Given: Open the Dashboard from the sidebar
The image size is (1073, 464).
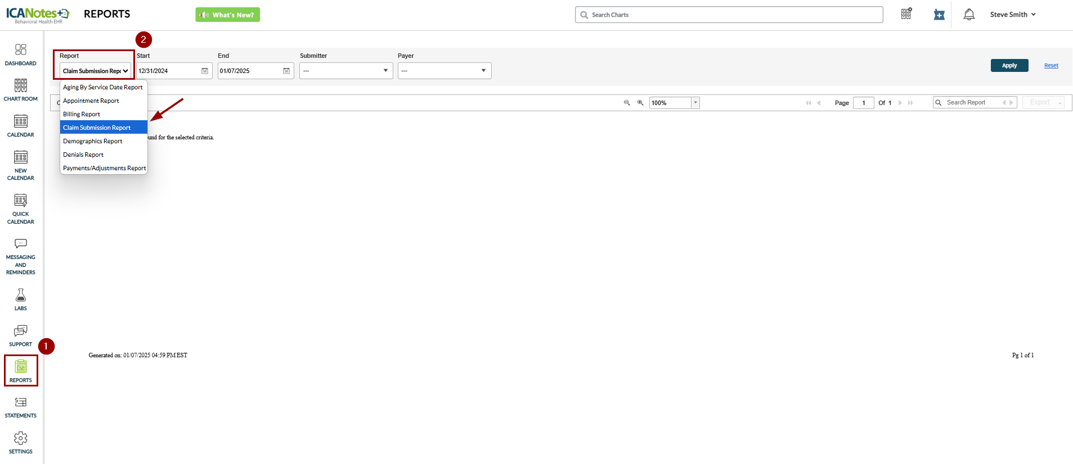Looking at the screenshot, I should tap(21, 54).
